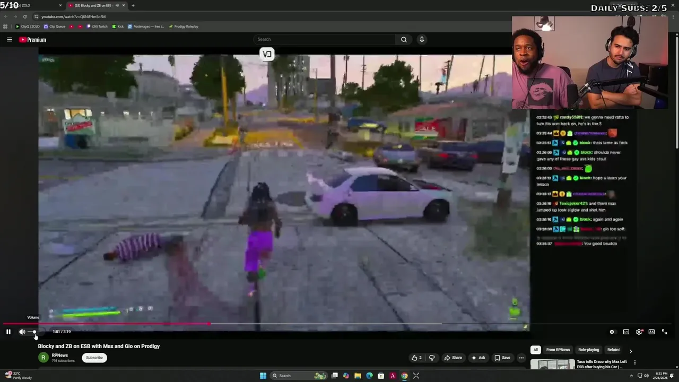679x382 pixels.
Task: Open the Prodigy Roleplay bookmark
Action: coord(184,27)
